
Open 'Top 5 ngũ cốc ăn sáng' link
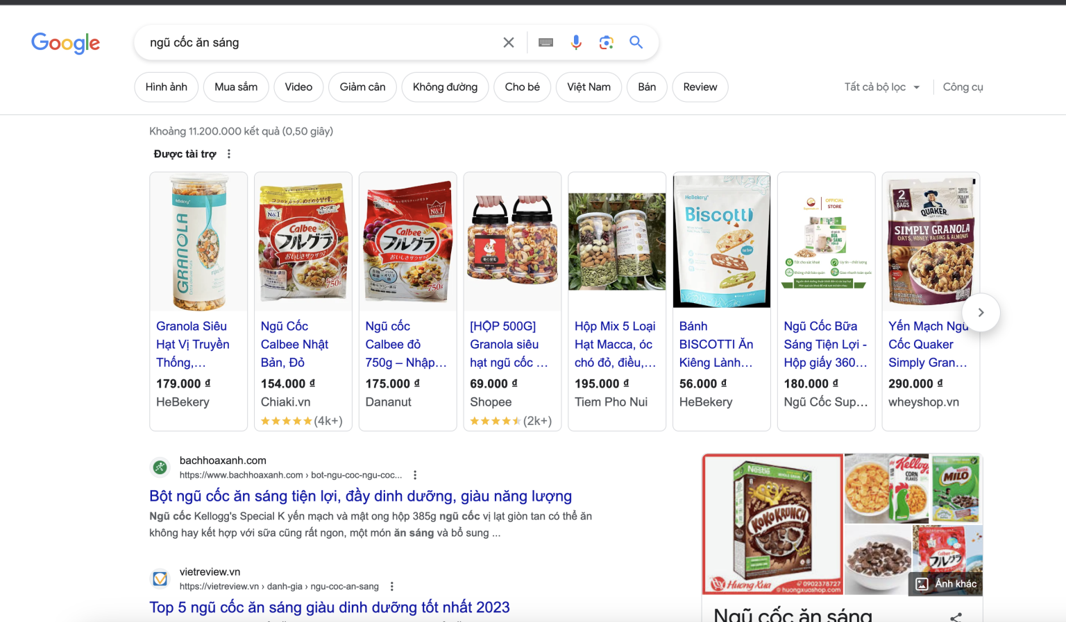tap(329, 607)
